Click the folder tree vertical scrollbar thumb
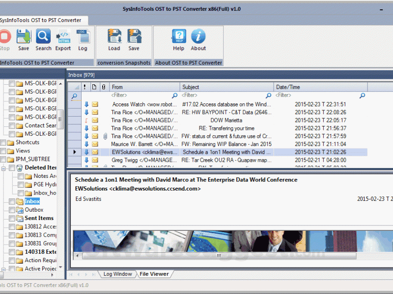 pyautogui.click(x=60, y=119)
